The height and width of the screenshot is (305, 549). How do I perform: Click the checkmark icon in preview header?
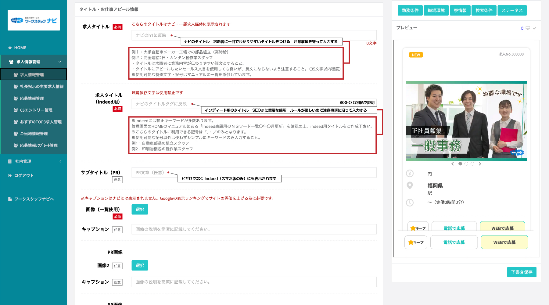(x=534, y=28)
